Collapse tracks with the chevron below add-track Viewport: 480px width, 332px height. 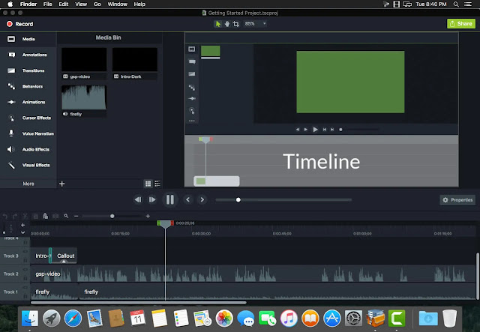point(22,232)
